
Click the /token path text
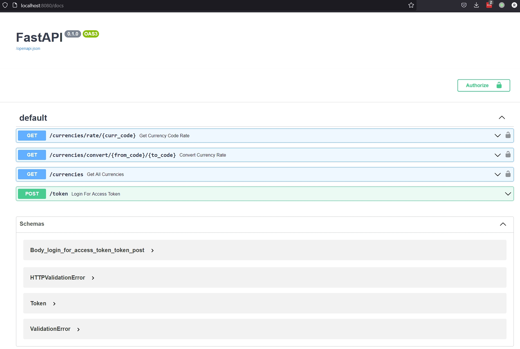(59, 194)
